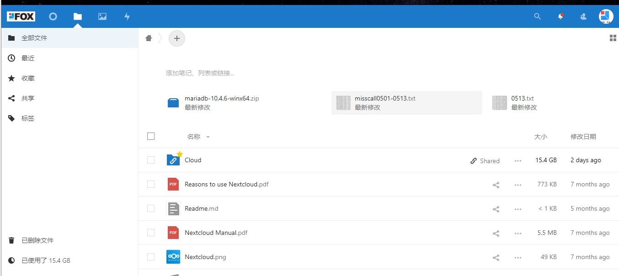Sort by size column header
Screen dimensions: 619x276
[x=541, y=137]
